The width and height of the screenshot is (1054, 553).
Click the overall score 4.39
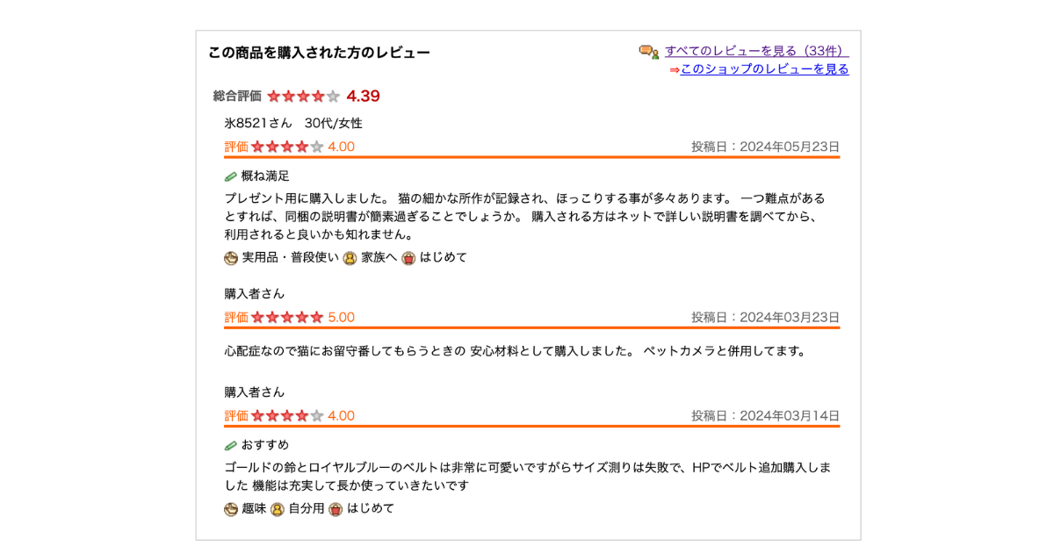pyautogui.click(x=363, y=97)
